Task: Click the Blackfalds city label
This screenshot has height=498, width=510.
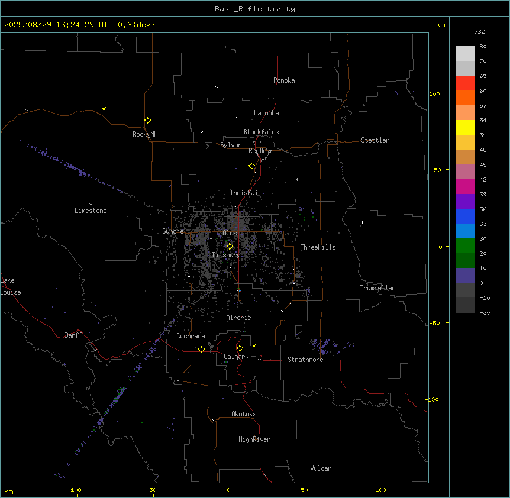Action: click(261, 132)
